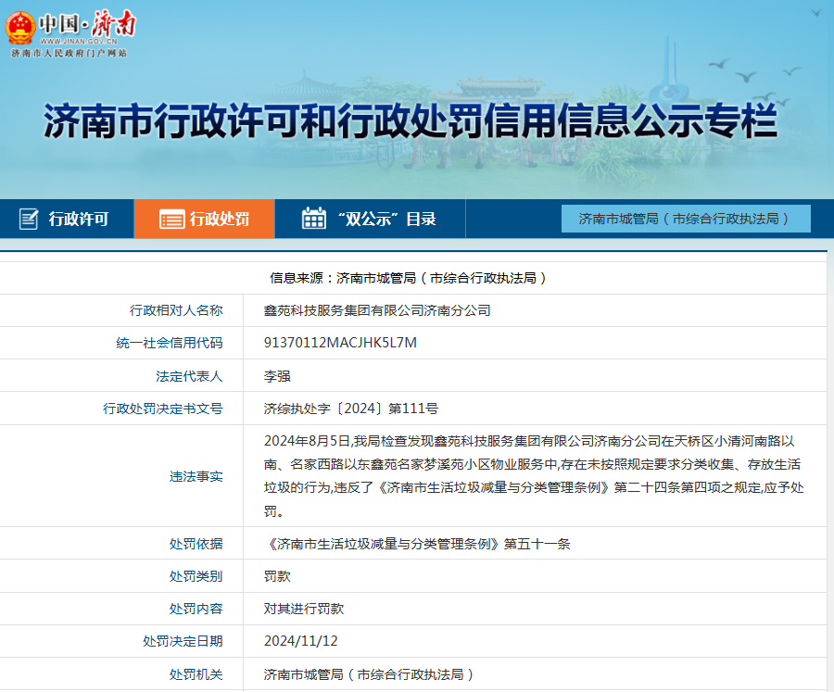Click the 济南市行政许可和行政处罚信用信息公示专栏 banner title
Viewport: 834px width, 692px height.
click(411, 122)
